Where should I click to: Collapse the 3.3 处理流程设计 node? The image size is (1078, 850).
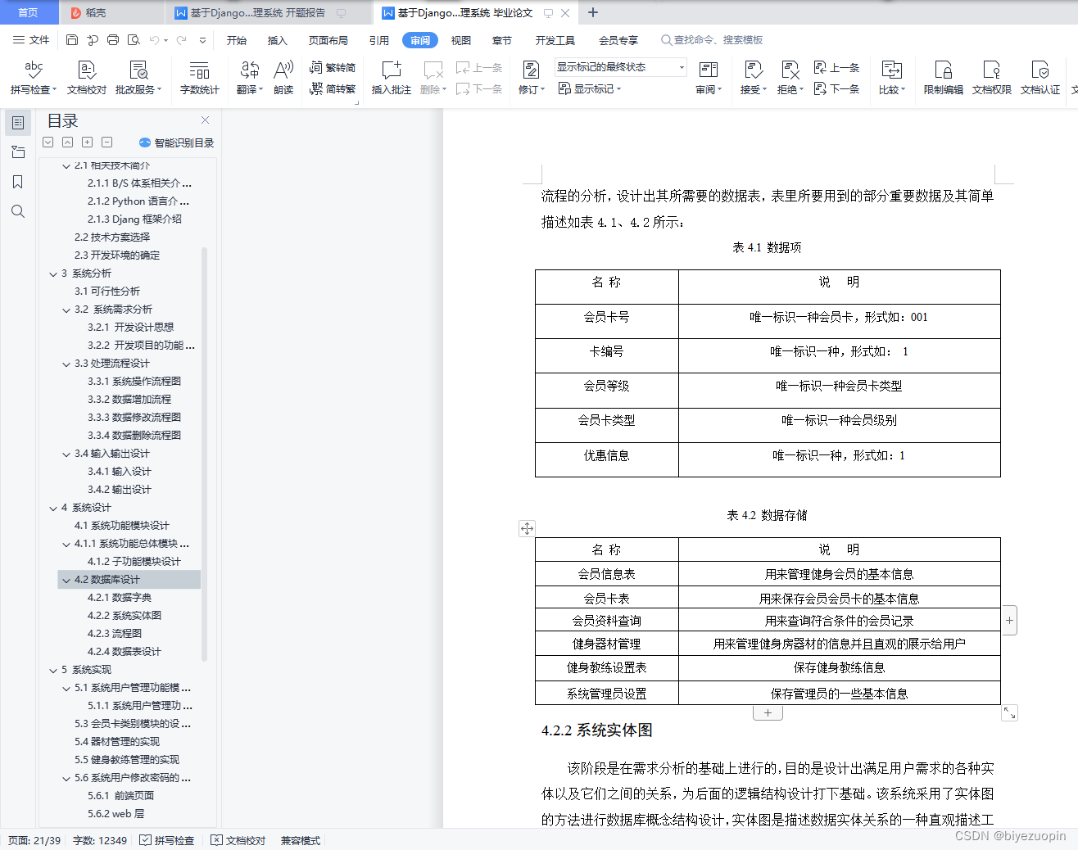coord(66,364)
